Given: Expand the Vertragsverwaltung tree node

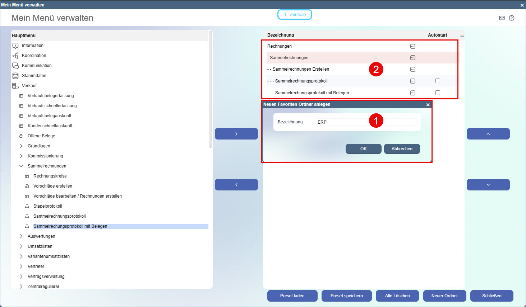Looking at the screenshot, I should click(x=21, y=277).
